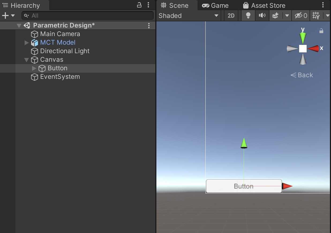Image resolution: width=331 pixels, height=233 pixels.
Task: Click the MCT Model prefab icon
Action: tap(34, 43)
